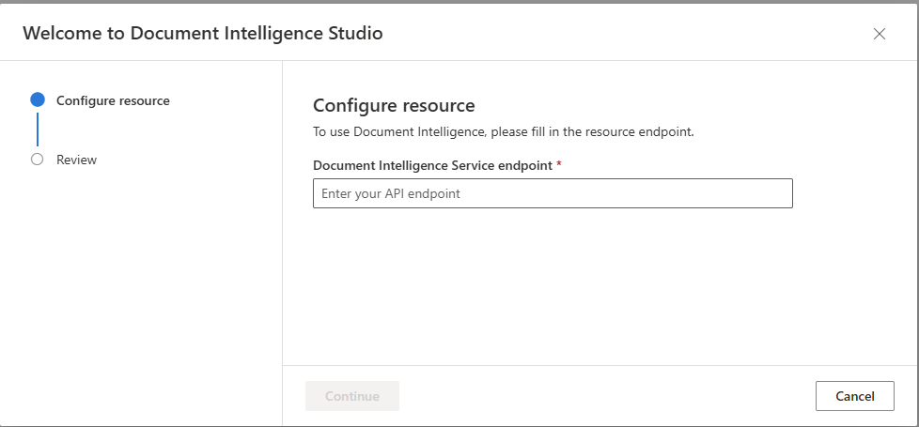Select the Configure resource step
Screen dimensions: 919x427
[113, 100]
